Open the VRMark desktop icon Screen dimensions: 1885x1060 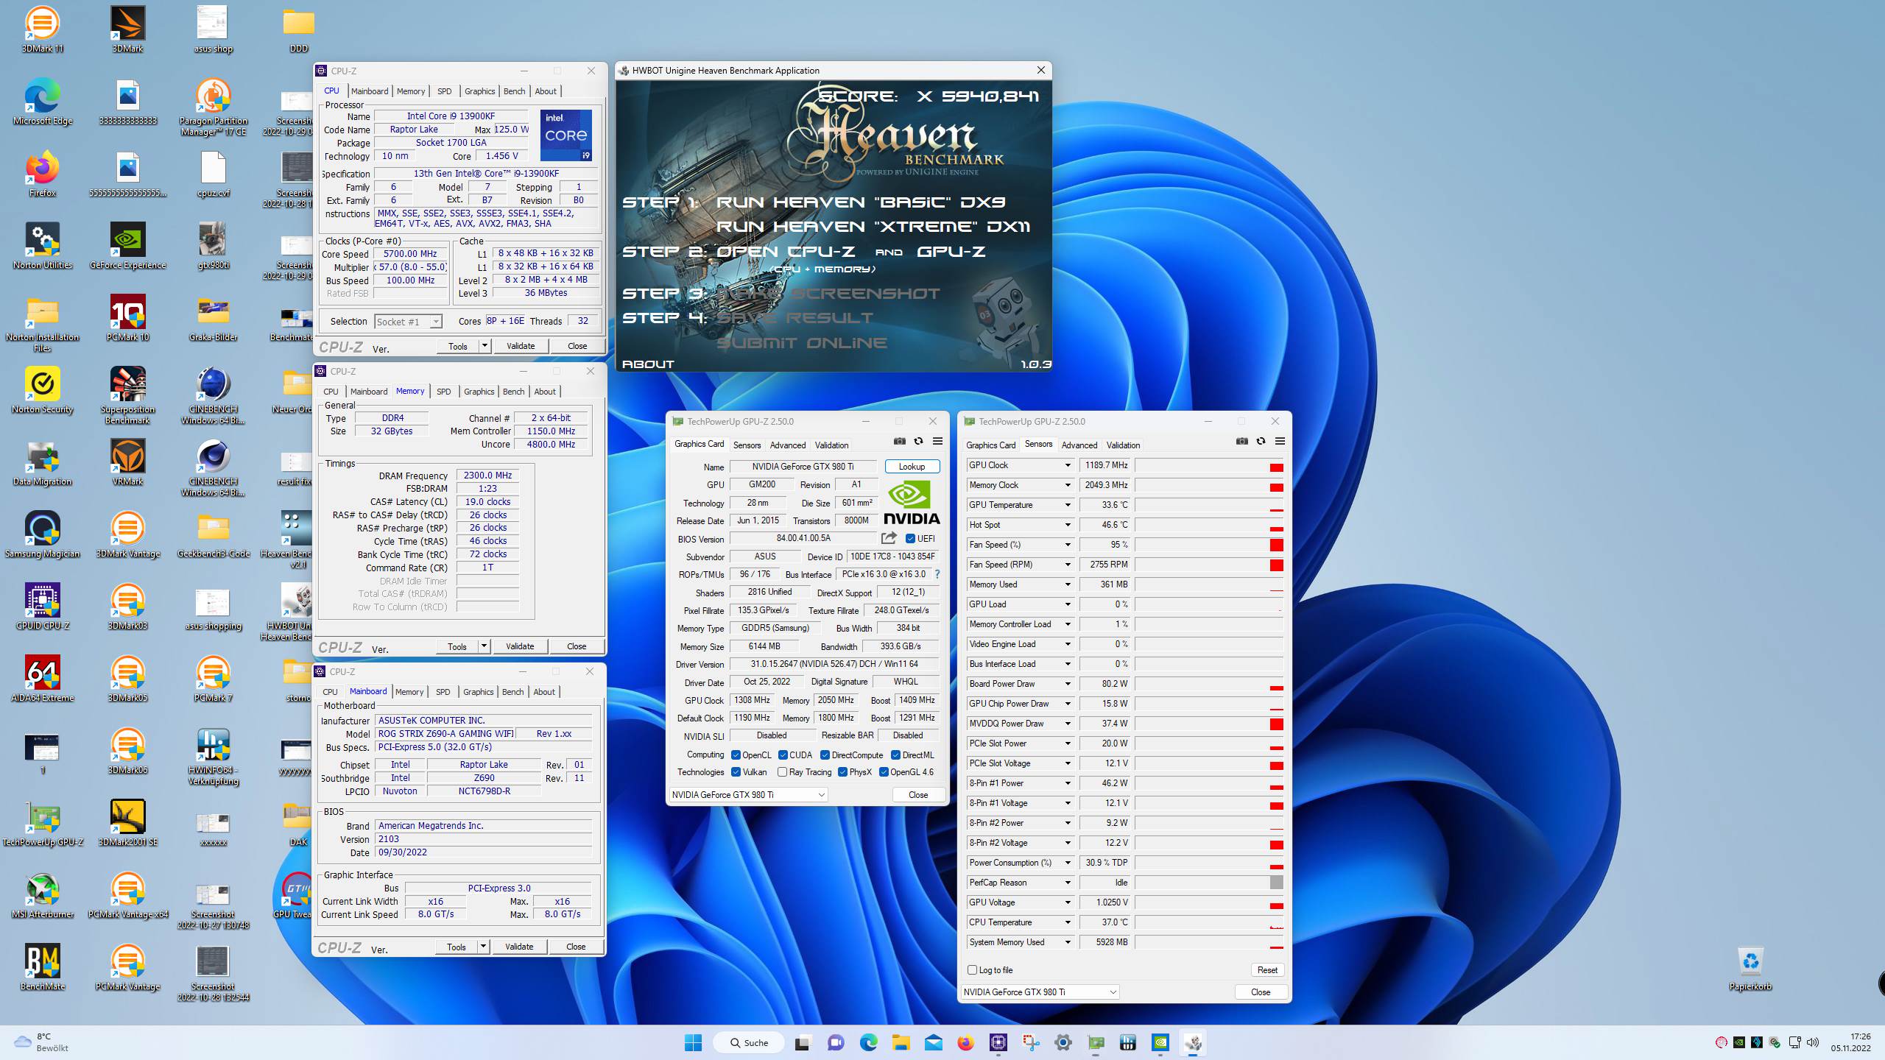tap(127, 462)
